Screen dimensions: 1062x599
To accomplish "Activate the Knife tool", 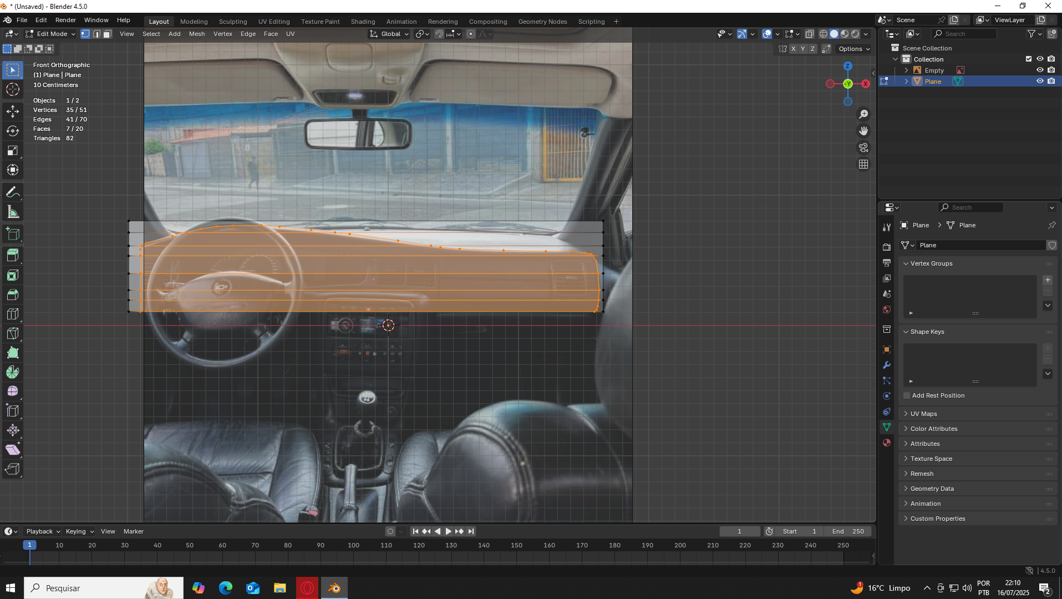I will [13, 333].
